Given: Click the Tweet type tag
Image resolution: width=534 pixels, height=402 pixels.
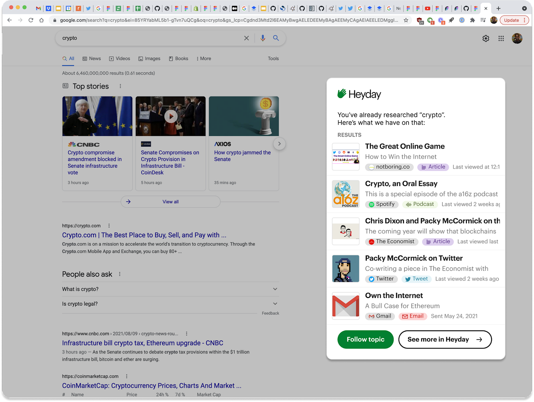Looking at the screenshot, I should point(416,279).
